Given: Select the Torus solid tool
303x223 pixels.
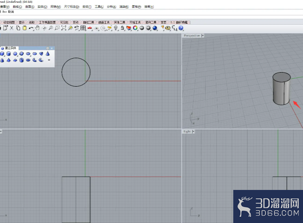Looking at the screenshot, I should click(x=28, y=60).
